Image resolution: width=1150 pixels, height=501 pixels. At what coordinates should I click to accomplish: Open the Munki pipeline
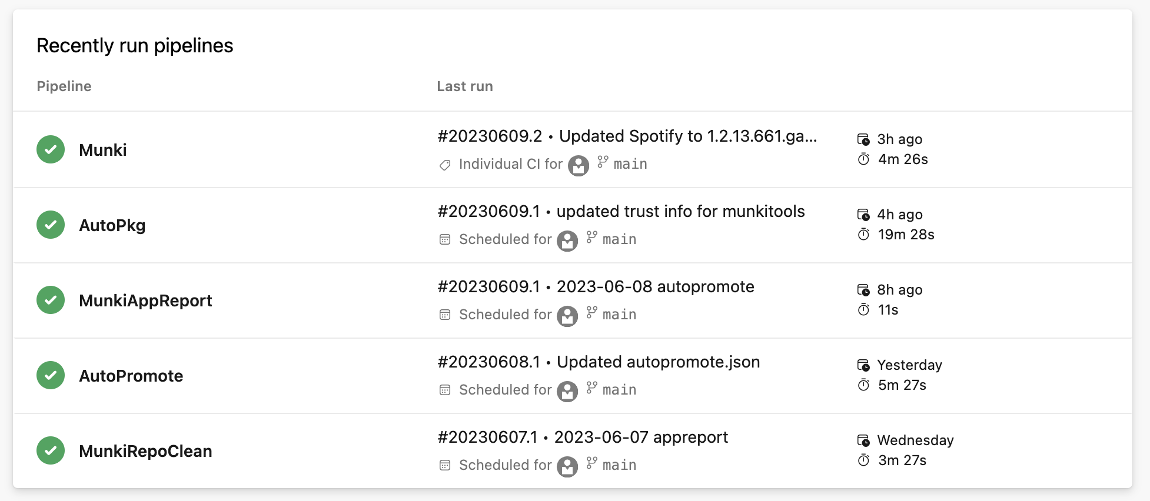pos(103,150)
